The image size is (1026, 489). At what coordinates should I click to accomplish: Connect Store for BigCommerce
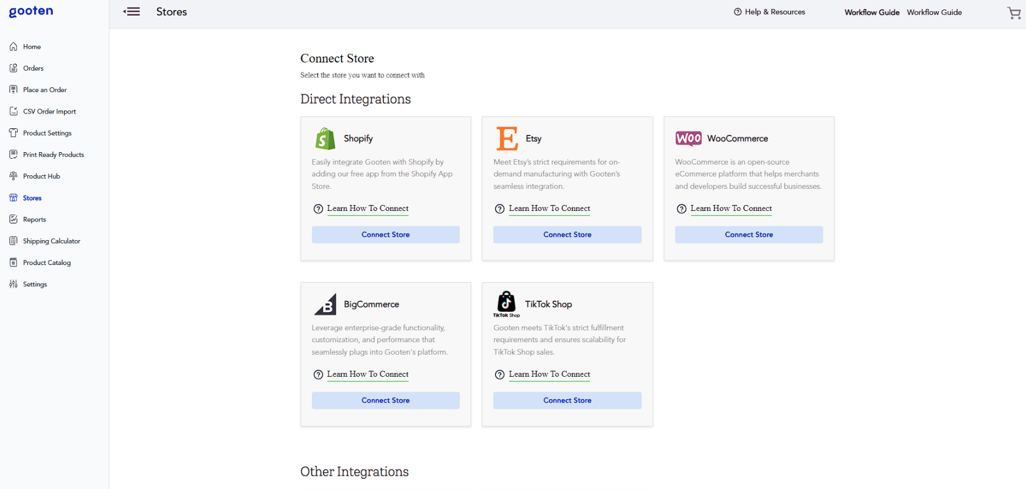click(x=386, y=400)
